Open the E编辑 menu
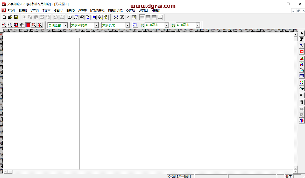The height and width of the screenshot is (178, 305). (23, 11)
